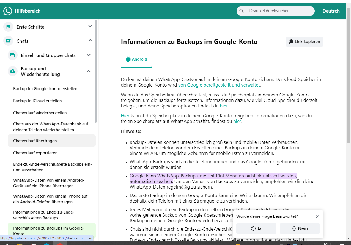Click the cloud upload icon for Backup
Viewport: 351px width, 245px height.
[x=13, y=71]
